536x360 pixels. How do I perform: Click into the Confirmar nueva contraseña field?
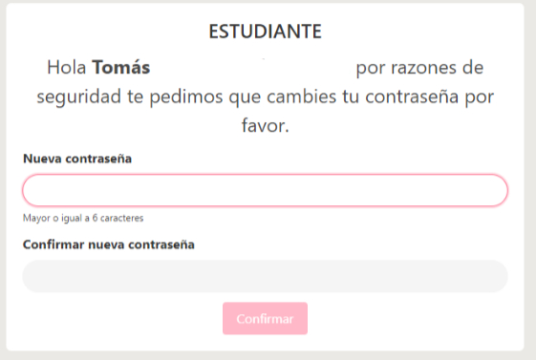[265, 276]
